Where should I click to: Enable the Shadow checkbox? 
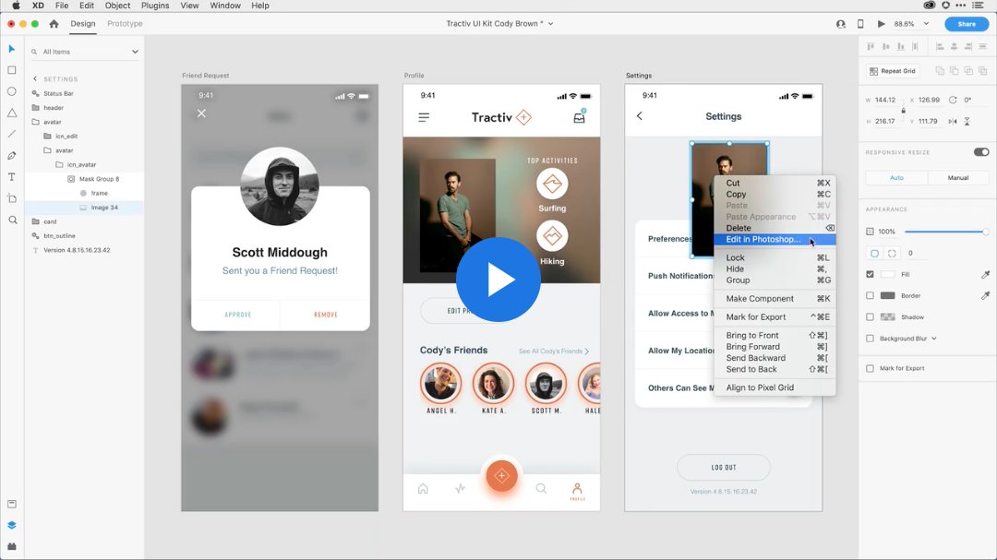pyautogui.click(x=870, y=316)
